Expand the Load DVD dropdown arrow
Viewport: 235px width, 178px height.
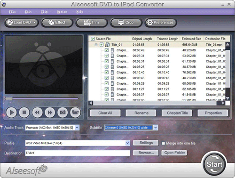34,23
